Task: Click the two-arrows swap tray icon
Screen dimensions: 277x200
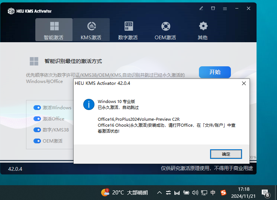Action: click(x=168, y=193)
